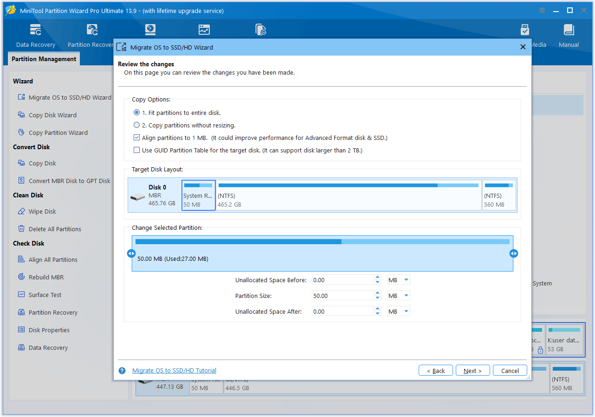The height and width of the screenshot is (417, 595).
Task: Select Copy partitions without resizing
Action: point(136,125)
